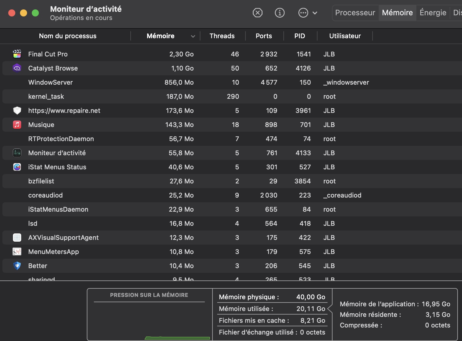Select the Moniteur d'activité process name
Image resolution: width=462 pixels, height=341 pixels.
(57, 153)
